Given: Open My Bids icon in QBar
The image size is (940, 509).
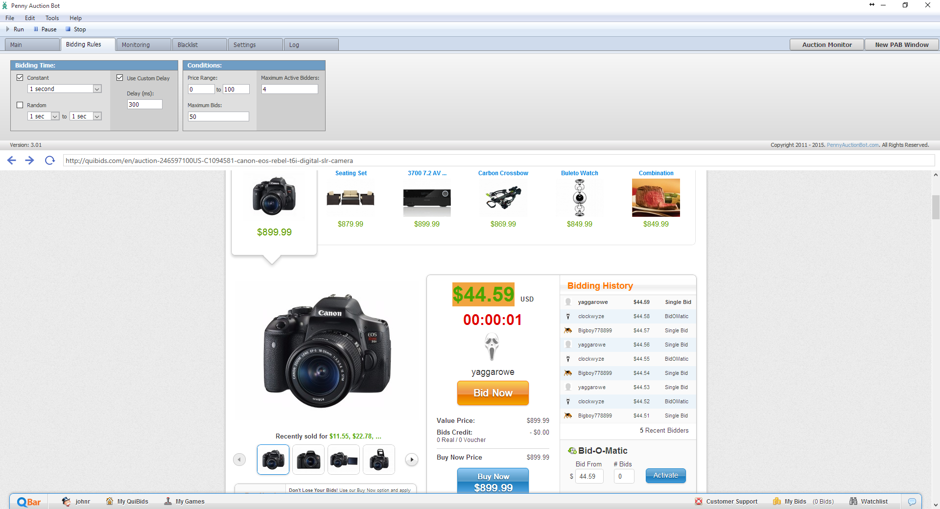Looking at the screenshot, I should point(777,501).
